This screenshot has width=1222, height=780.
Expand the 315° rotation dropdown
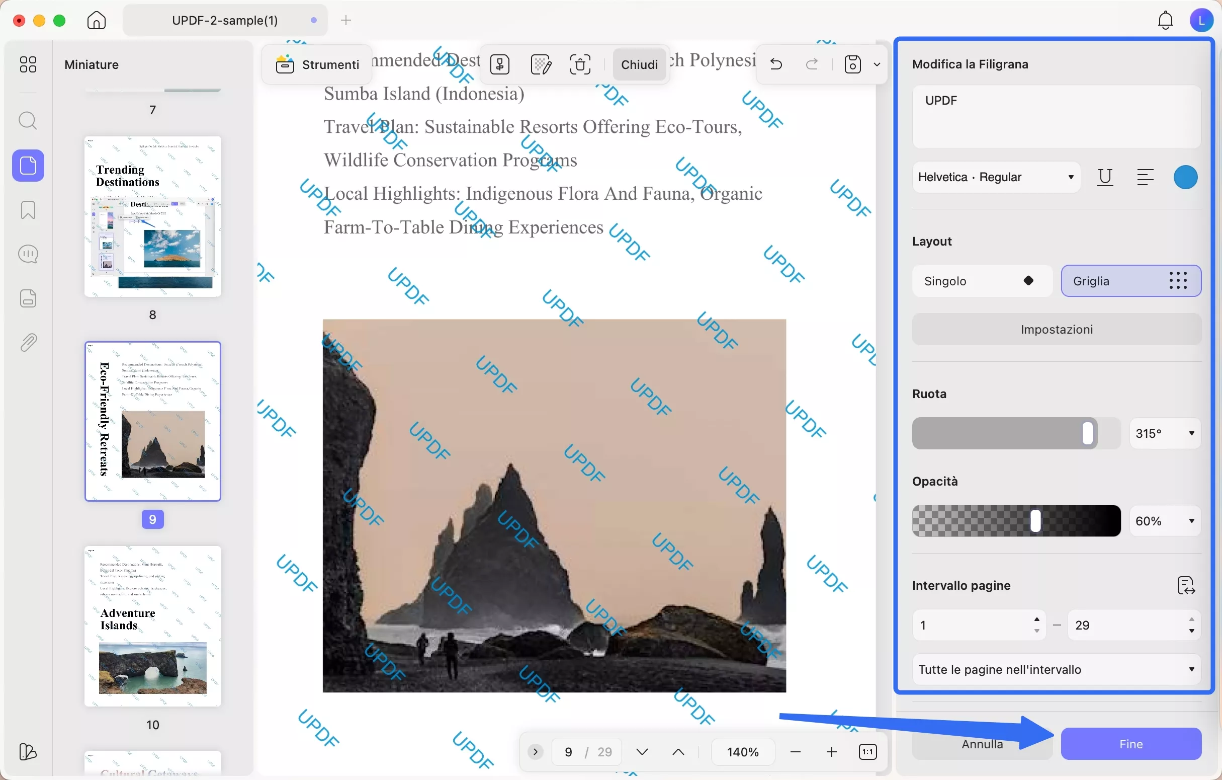[1165, 434]
